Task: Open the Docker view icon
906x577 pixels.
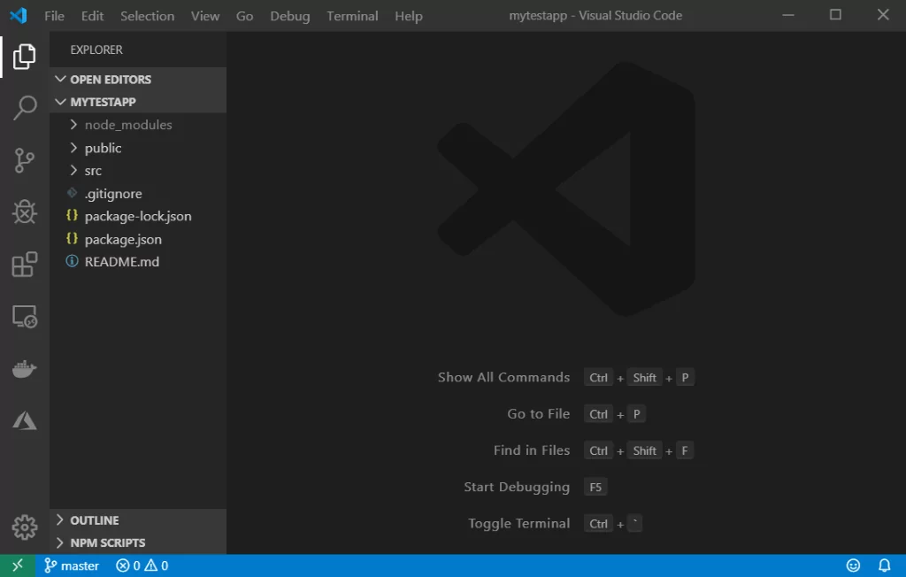Action: coord(24,368)
